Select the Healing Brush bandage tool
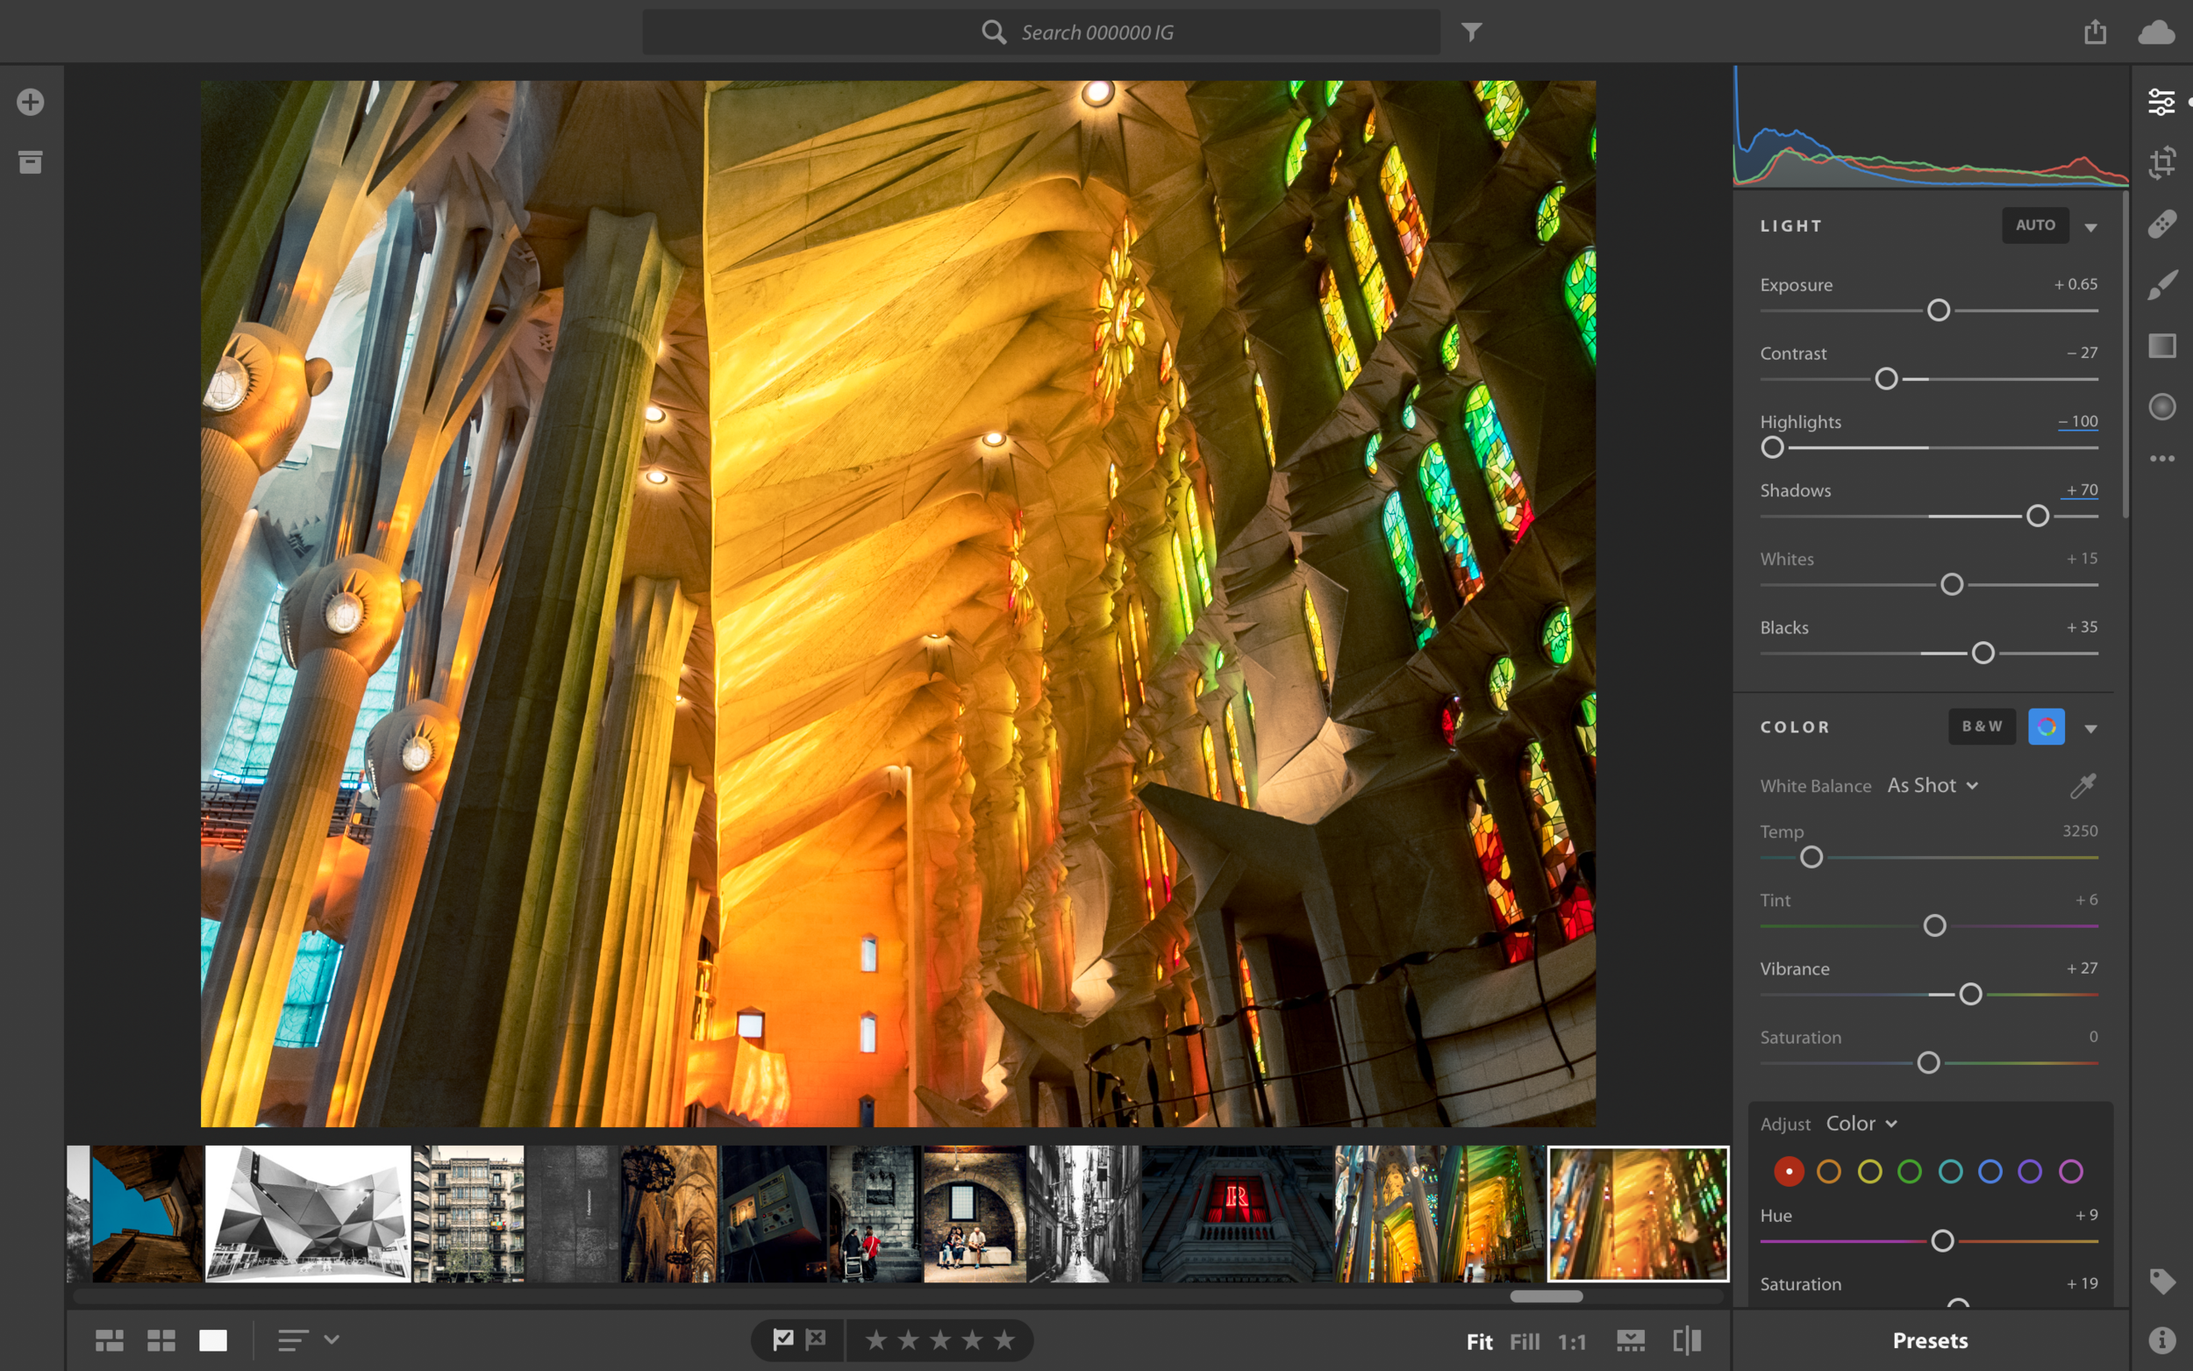 pyautogui.click(x=2162, y=224)
